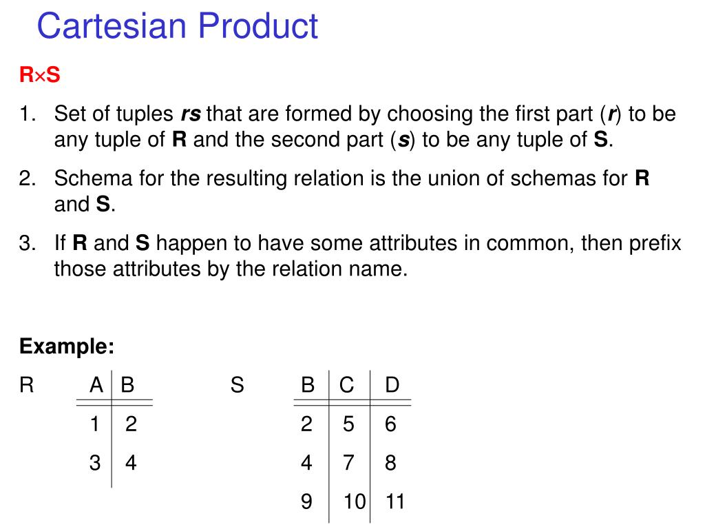Viewport: 705px width, 529px height.
Task: Select column header A in table R
Action: click(x=96, y=385)
